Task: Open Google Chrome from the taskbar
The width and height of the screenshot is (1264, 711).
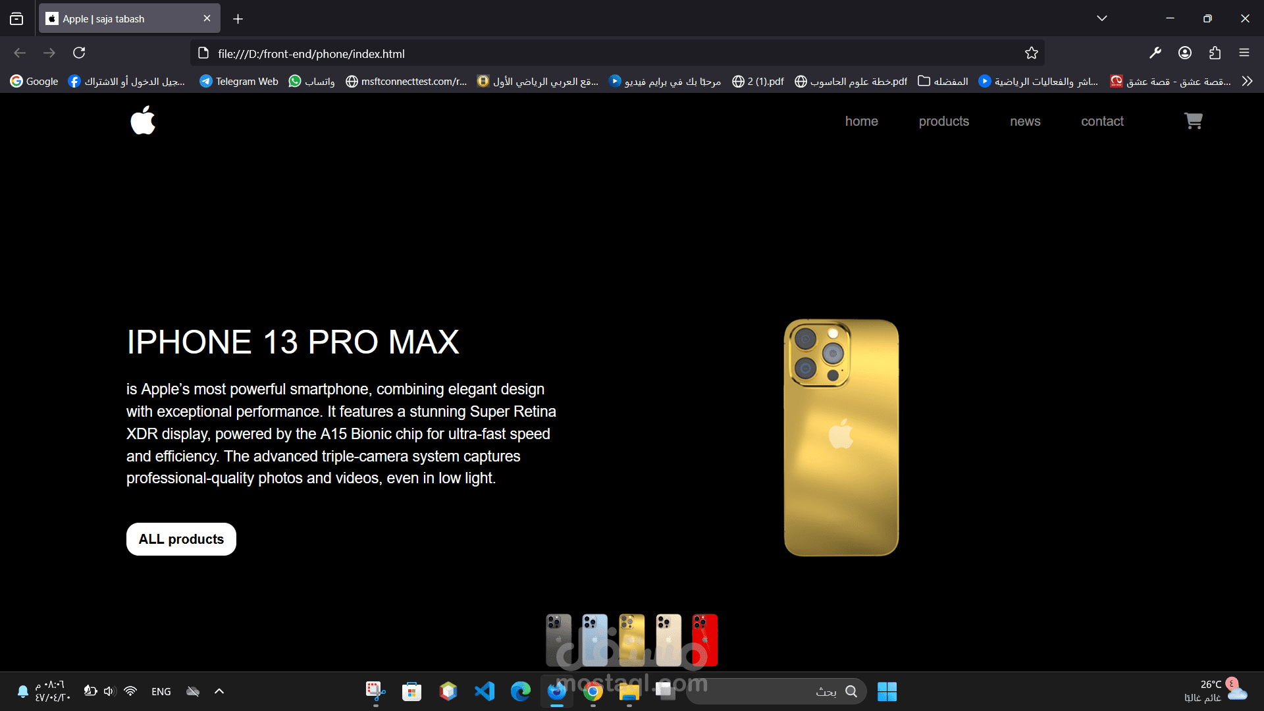Action: click(592, 691)
